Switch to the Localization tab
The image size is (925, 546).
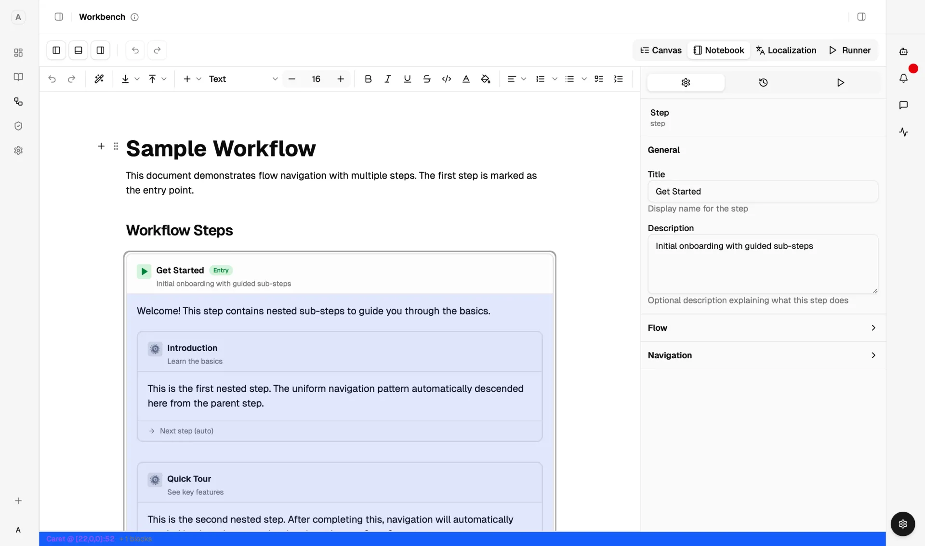click(x=786, y=50)
